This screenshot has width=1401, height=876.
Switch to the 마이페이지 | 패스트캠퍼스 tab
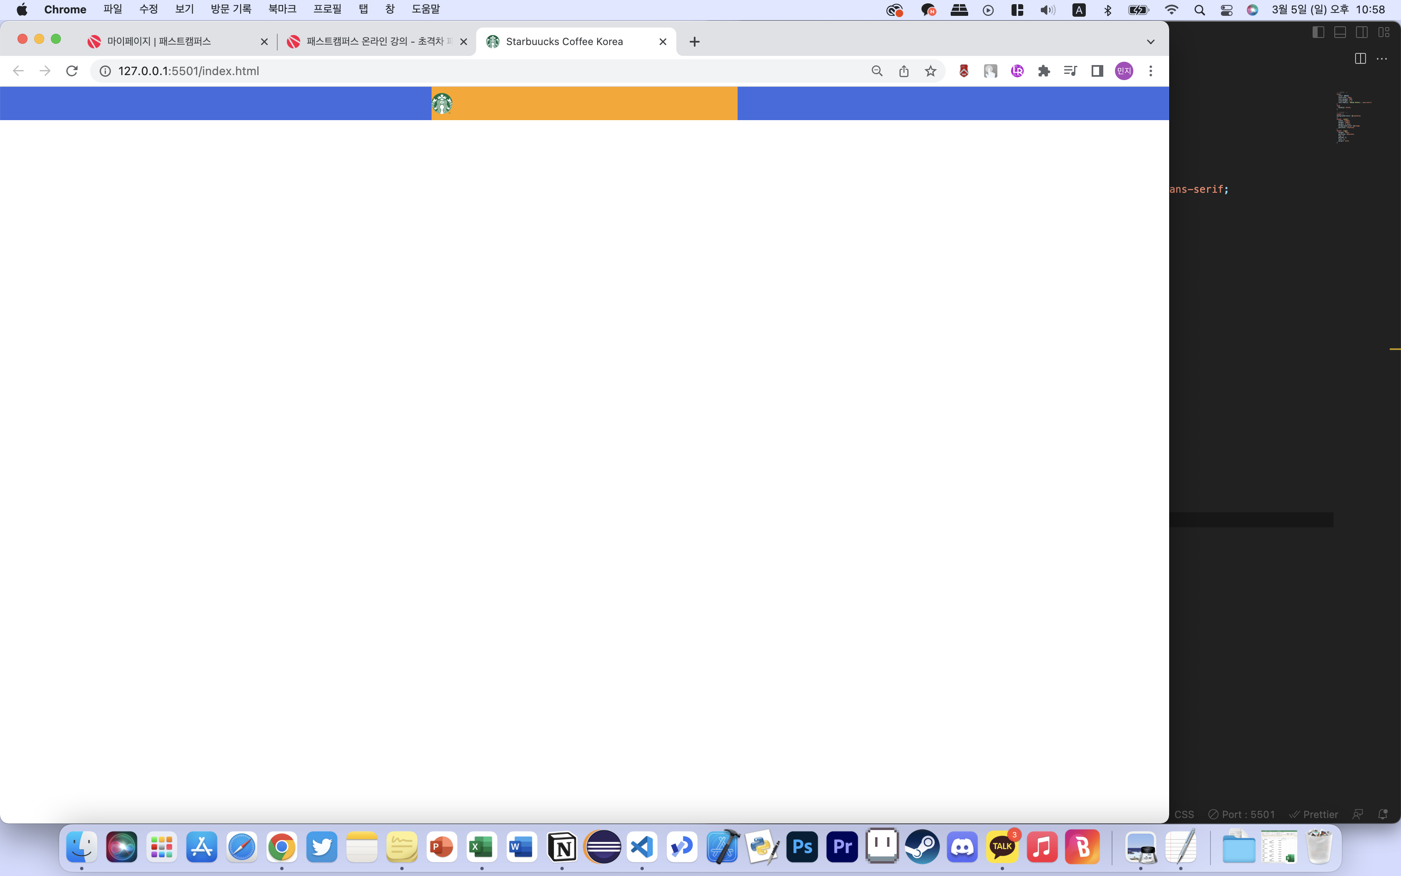pos(159,42)
